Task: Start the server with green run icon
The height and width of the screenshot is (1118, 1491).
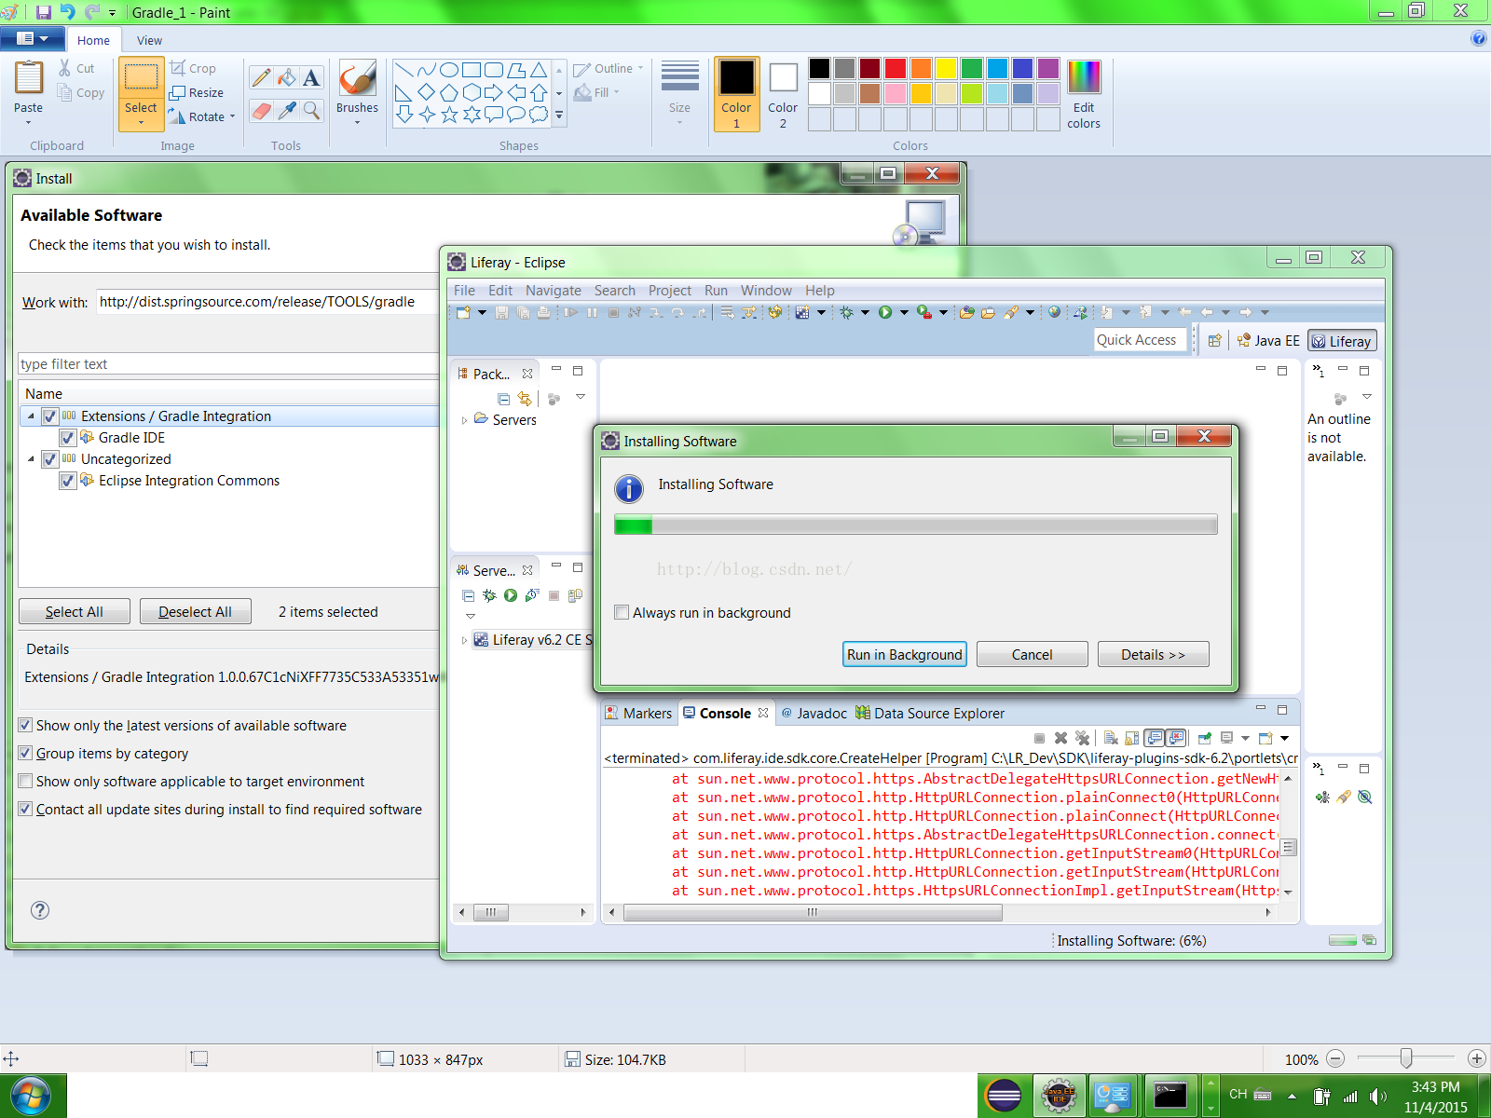Action: tap(511, 595)
